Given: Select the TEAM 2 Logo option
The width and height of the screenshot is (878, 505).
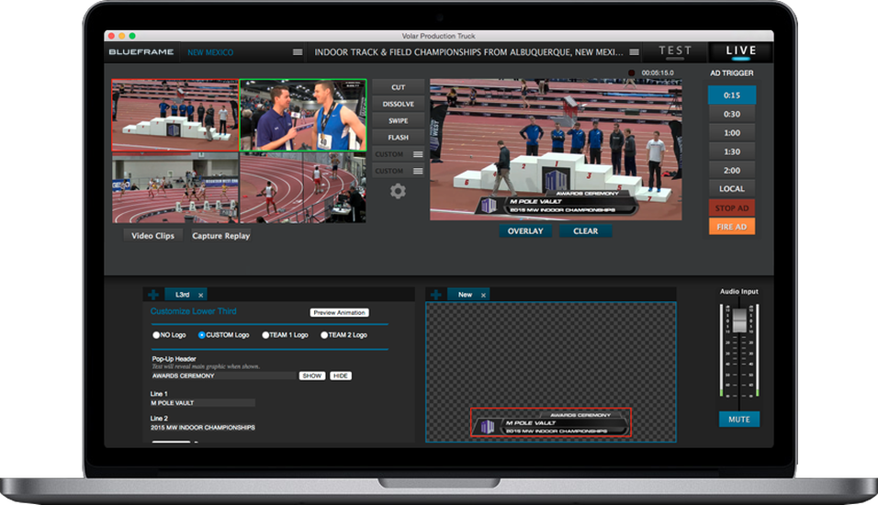Looking at the screenshot, I should (324, 335).
